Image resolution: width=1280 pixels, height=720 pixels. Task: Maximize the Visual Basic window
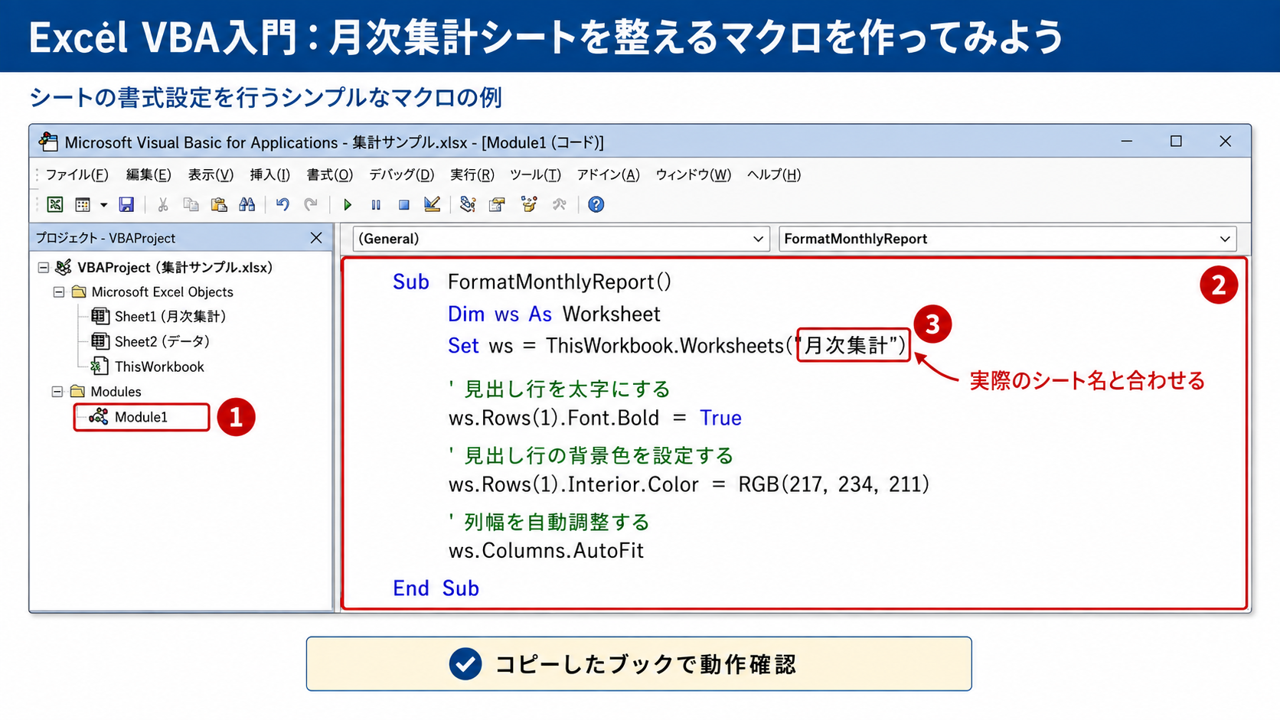[1176, 142]
